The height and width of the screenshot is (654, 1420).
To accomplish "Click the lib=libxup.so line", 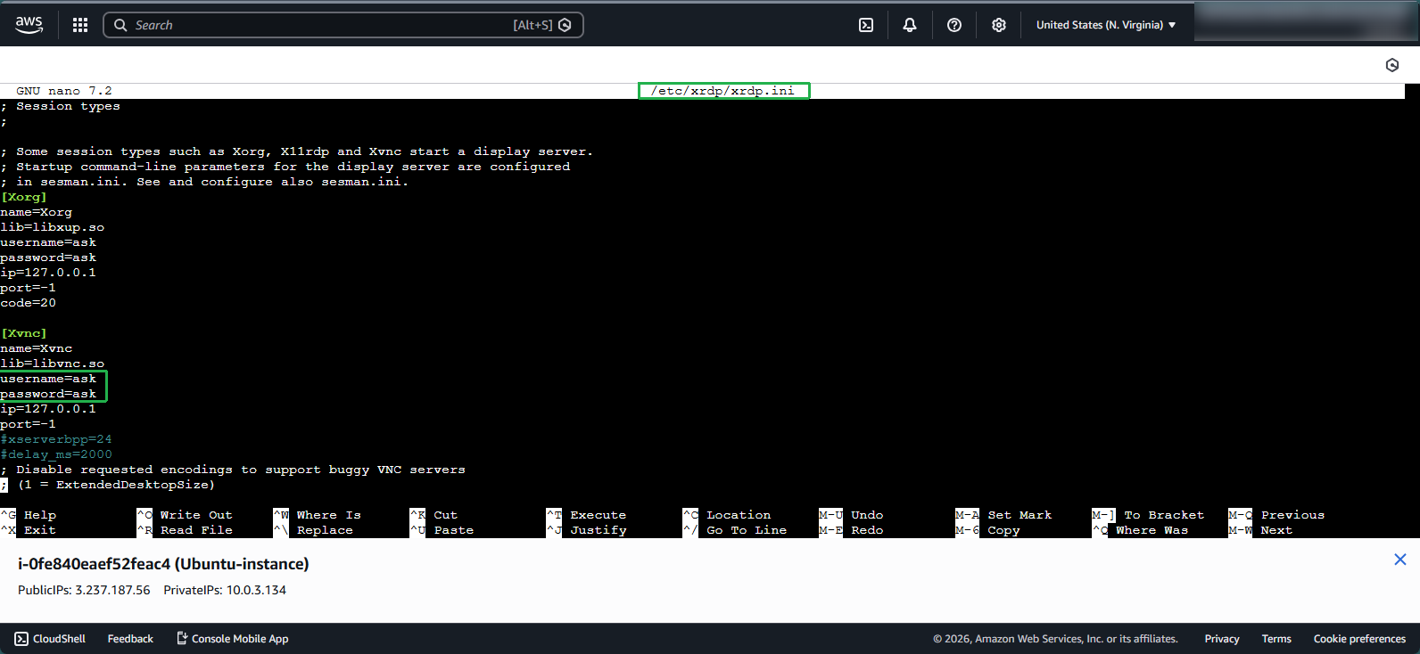I will pyautogui.click(x=53, y=227).
